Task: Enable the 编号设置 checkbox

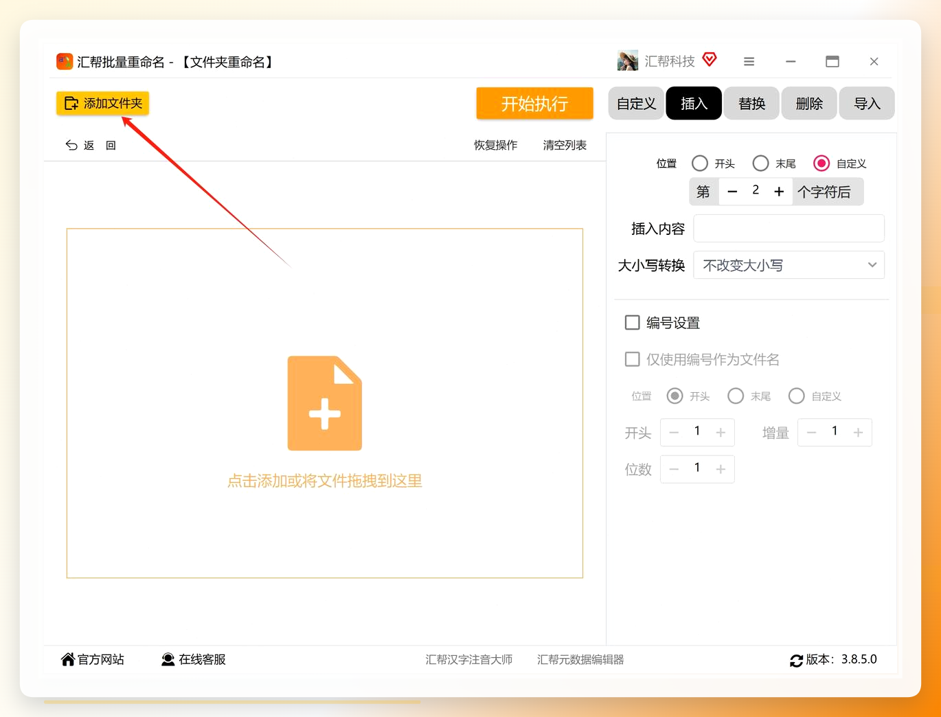Action: point(633,323)
